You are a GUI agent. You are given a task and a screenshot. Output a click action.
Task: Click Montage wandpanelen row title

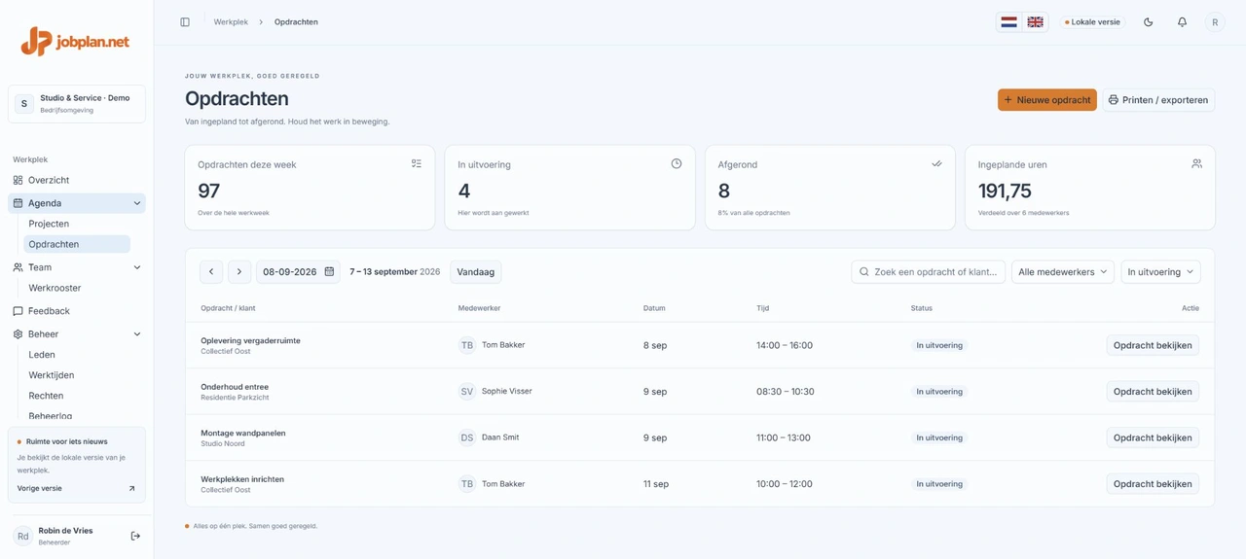click(x=243, y=433)
